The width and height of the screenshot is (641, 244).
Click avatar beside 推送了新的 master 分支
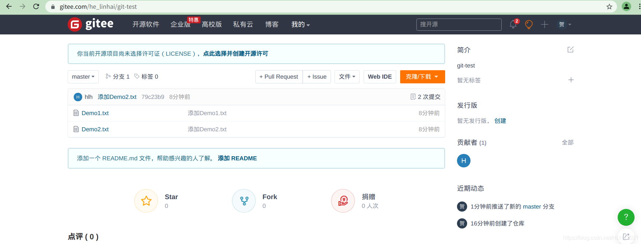(x=462, y=207)
